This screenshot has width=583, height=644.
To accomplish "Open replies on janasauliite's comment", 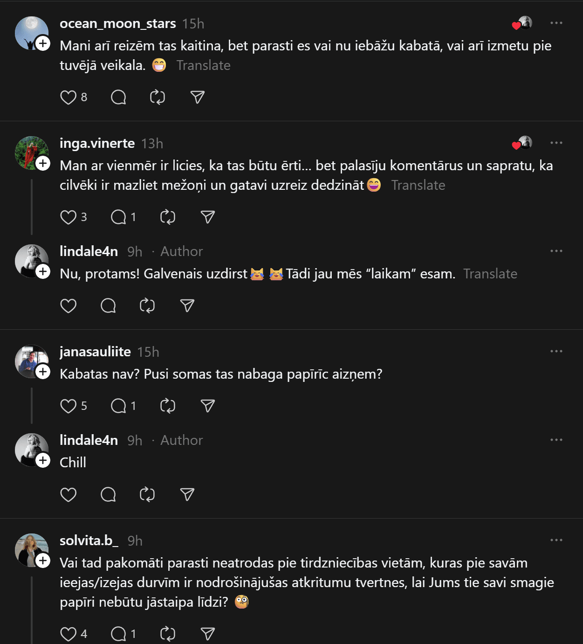I will (119, 406).
